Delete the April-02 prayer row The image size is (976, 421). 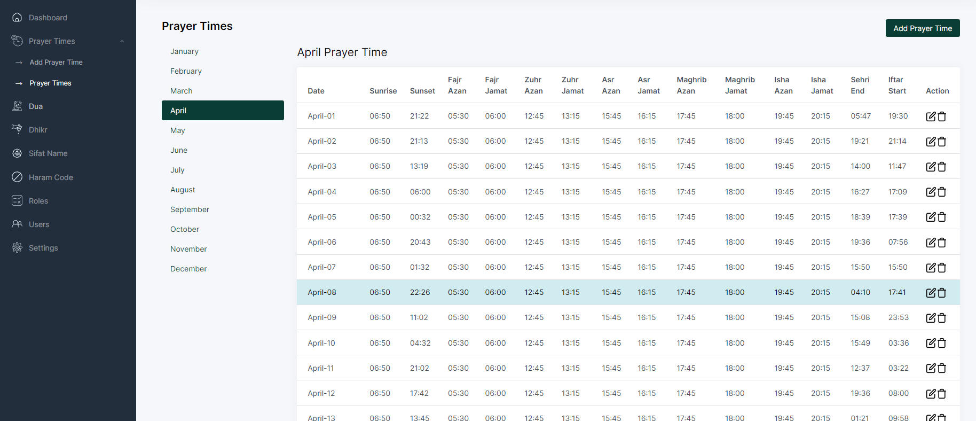pyautogui.click(x=942, y=142)
